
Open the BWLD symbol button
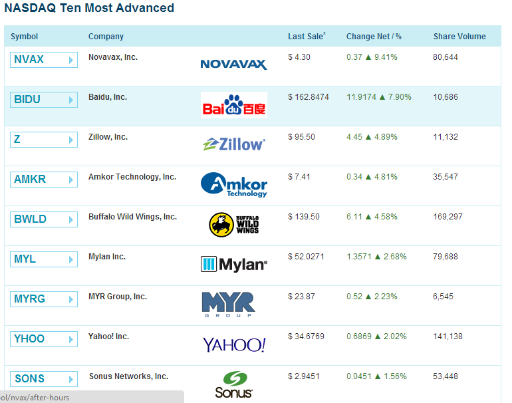coord(44,219)
